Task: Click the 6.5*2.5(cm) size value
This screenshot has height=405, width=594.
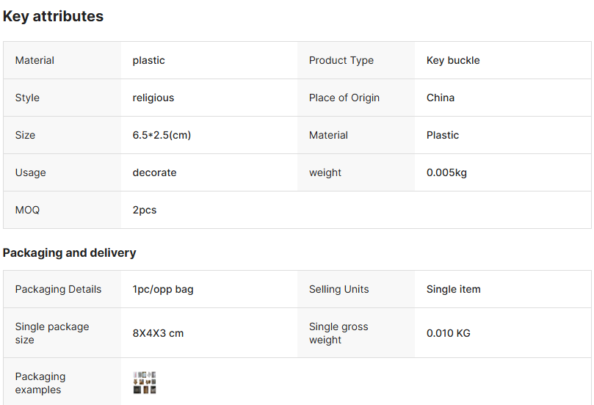Action: click(162, 135)
